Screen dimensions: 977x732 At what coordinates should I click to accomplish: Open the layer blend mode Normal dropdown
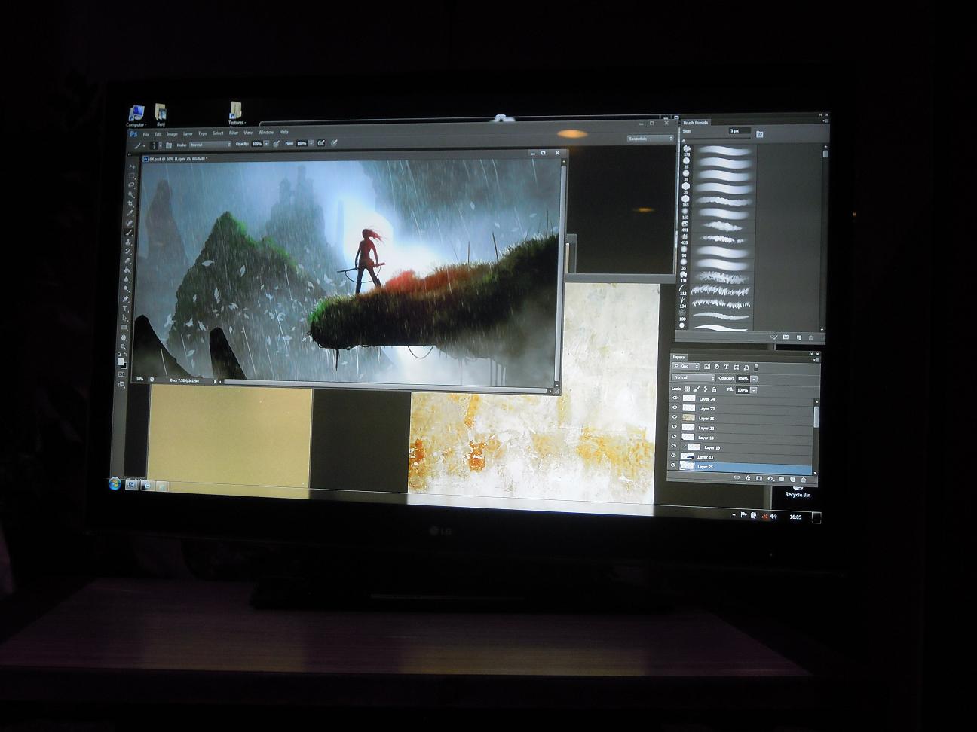pos(693,378)
